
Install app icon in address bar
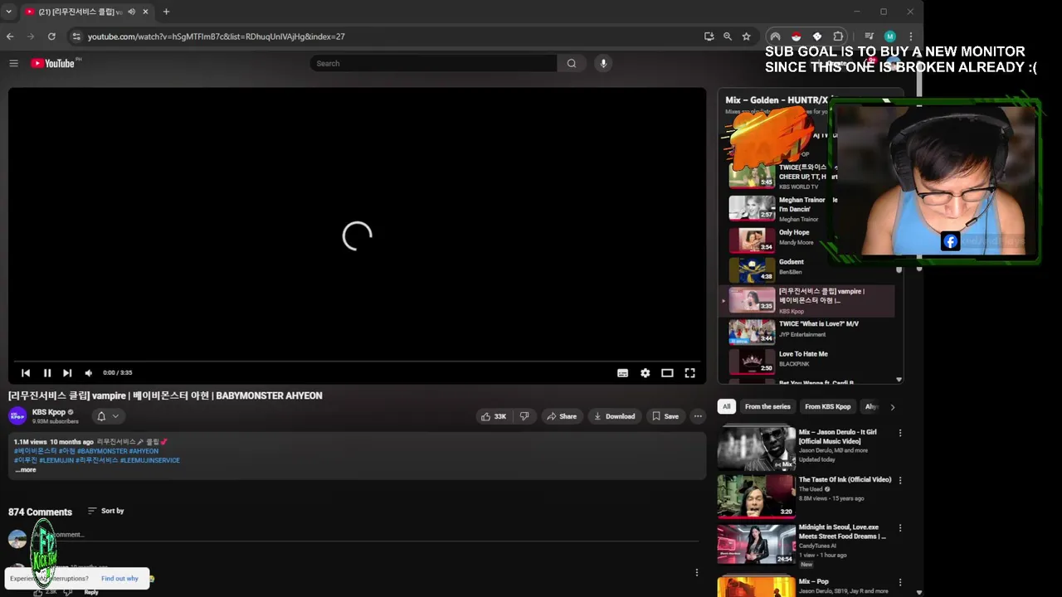tap(709, 36)
